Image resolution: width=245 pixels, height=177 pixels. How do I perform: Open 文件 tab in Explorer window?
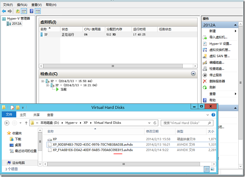coord(9,115)
